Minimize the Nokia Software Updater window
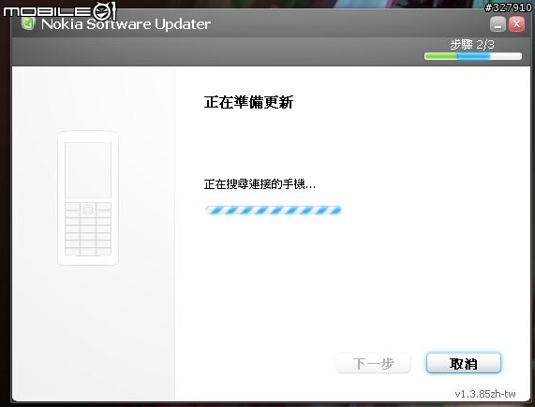Image resolution: width=535 pixels, height=407 pixels. [498, 25]
